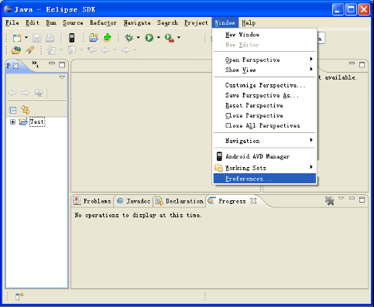Switch to the Problems tab
Screen dimensions: 374x307
[92, 201]
